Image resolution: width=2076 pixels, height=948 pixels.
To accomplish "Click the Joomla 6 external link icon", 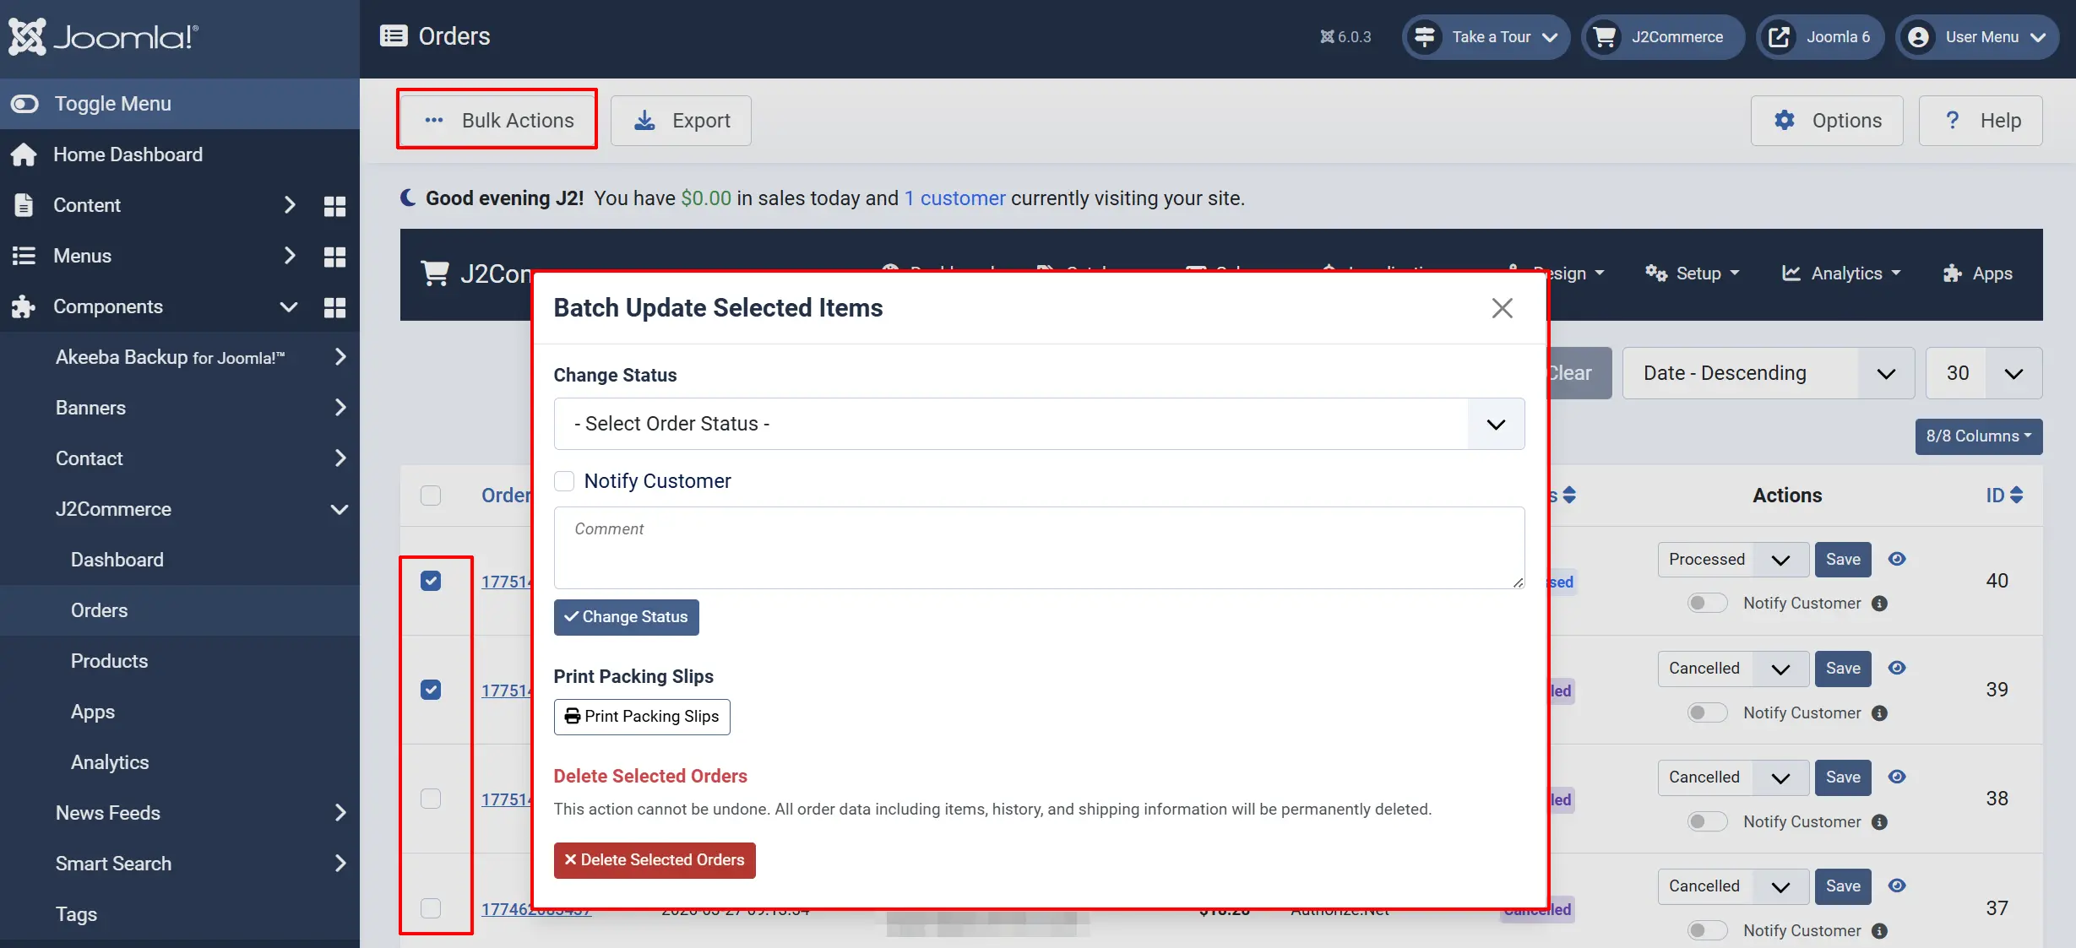I will tap(1780, 37).
